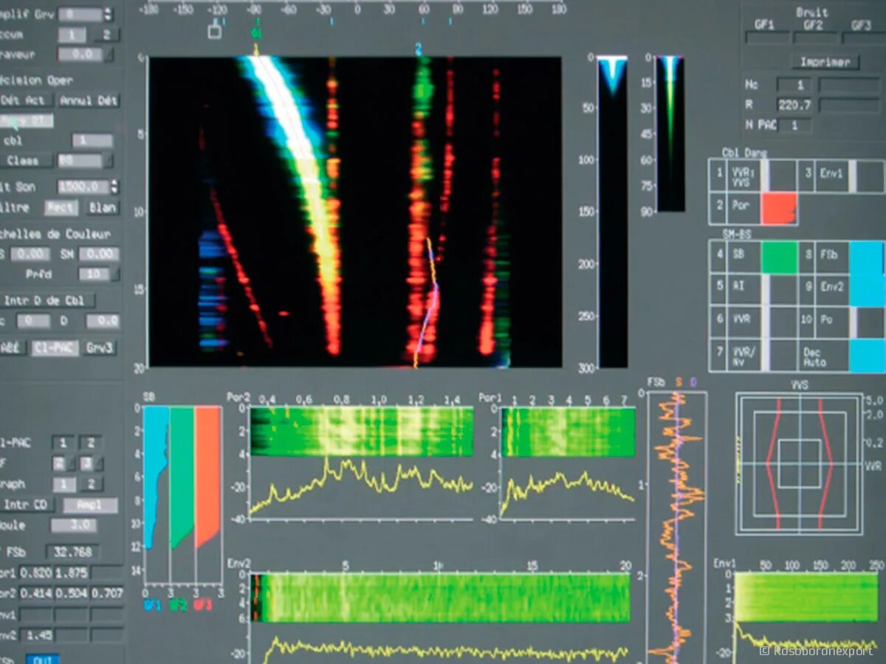Click the Imprimer button
The width and height of the screenshot is (886, 664).
pos(825,62)
